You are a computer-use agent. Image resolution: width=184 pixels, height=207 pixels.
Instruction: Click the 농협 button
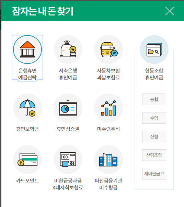pyautogui.click(x=154, y=99)
